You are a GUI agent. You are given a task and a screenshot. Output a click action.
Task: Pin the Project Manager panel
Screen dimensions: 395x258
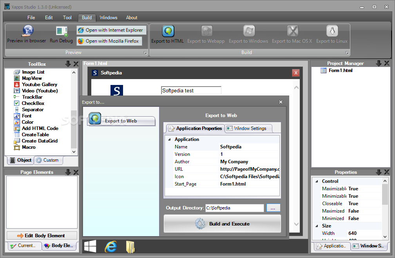[x=379, y=63]
